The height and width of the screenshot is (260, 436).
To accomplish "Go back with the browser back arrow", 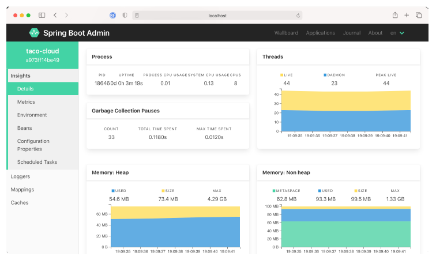I will pos(55,15).
